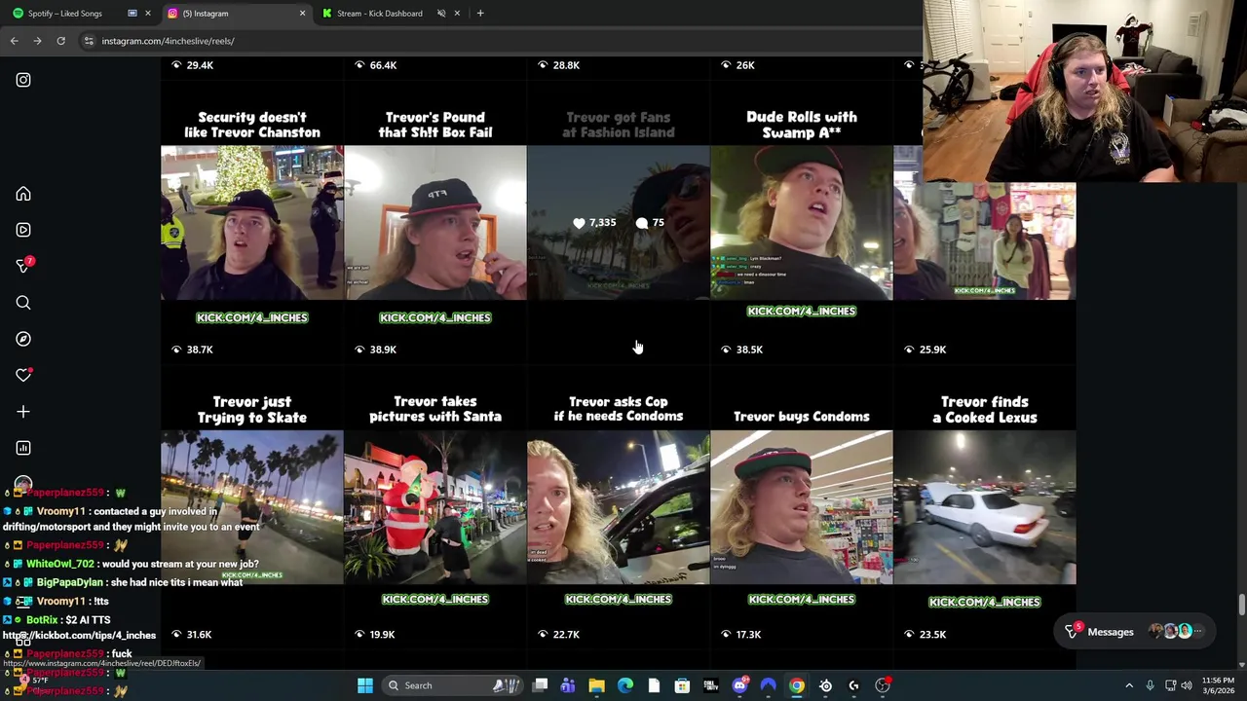The width and height of the screenshot is (1247, 701).
Task: Open Microsoft Teams from the taskbar
Action: pos(568,685)
